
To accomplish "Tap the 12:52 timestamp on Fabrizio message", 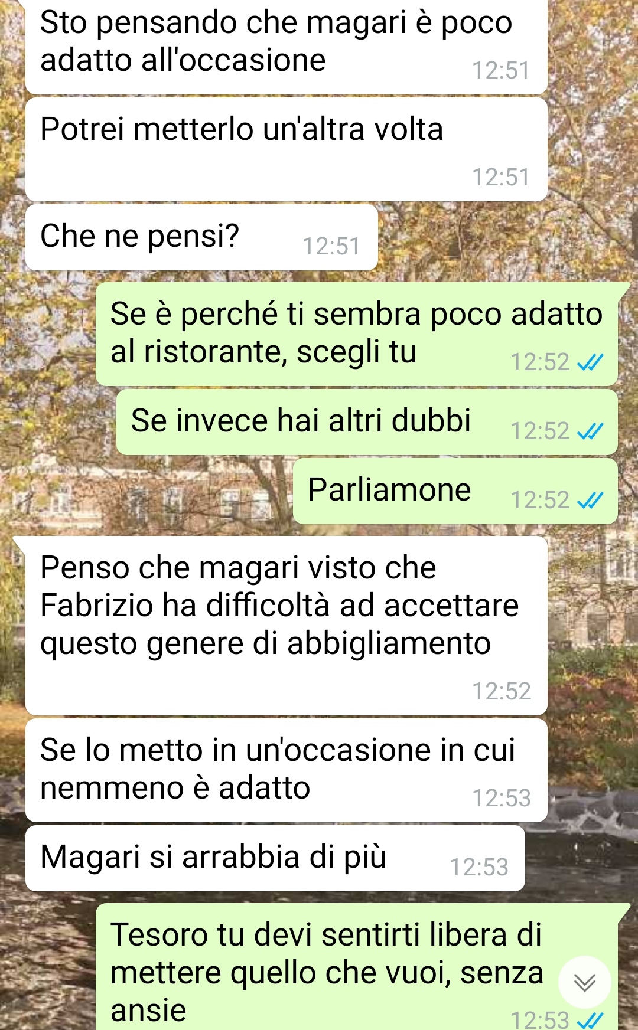I will tap(502, 691).
